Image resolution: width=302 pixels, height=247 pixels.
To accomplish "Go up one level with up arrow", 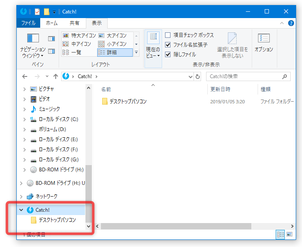I will [x=55, y=76].
